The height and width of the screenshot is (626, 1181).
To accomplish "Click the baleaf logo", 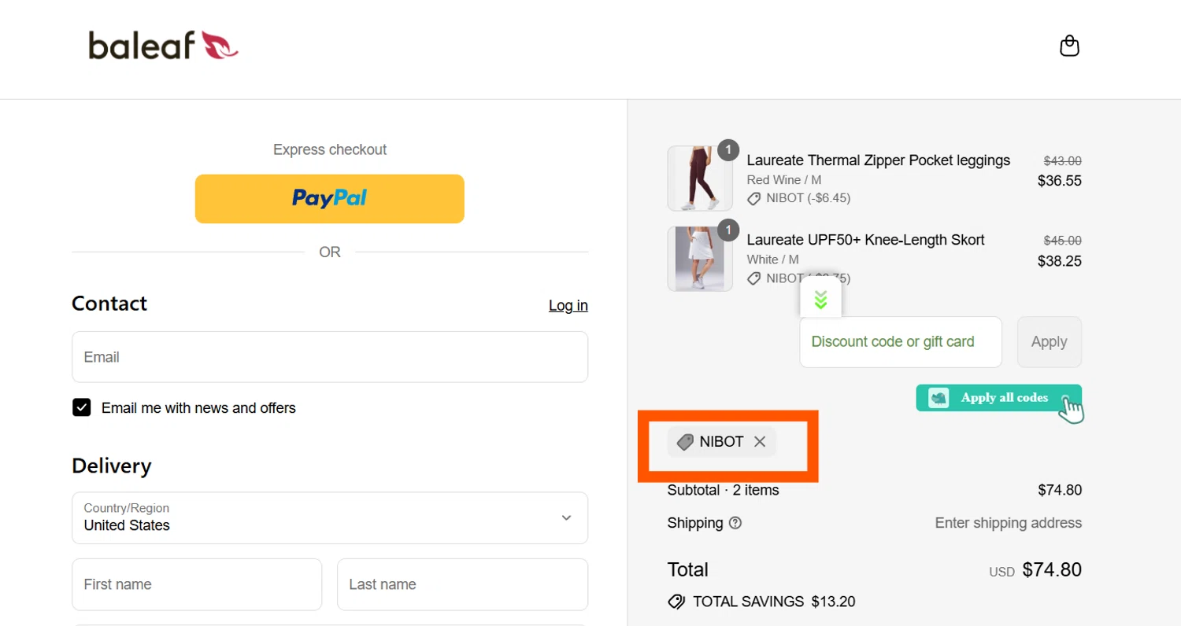I will click(163, 46).
